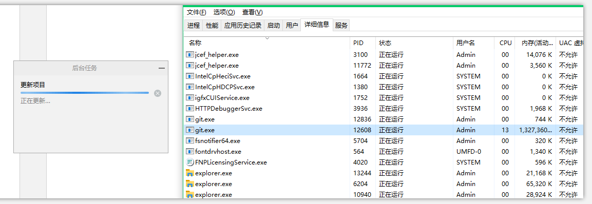Select the IntelCpHDCPSvc.exe row name
The width and height of the screenshot is (592, 204).
225,87
